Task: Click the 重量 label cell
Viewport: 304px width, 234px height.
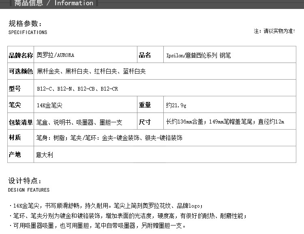Action: [x=150, y=104]
